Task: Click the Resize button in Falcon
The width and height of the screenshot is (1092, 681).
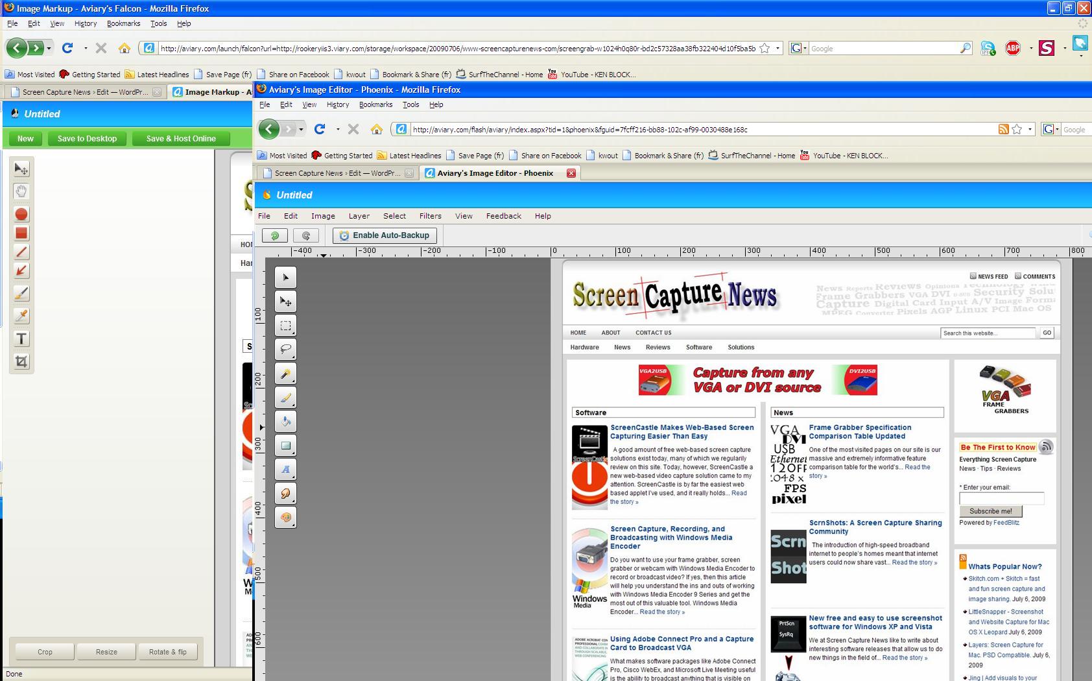Action: pos(106,652)
